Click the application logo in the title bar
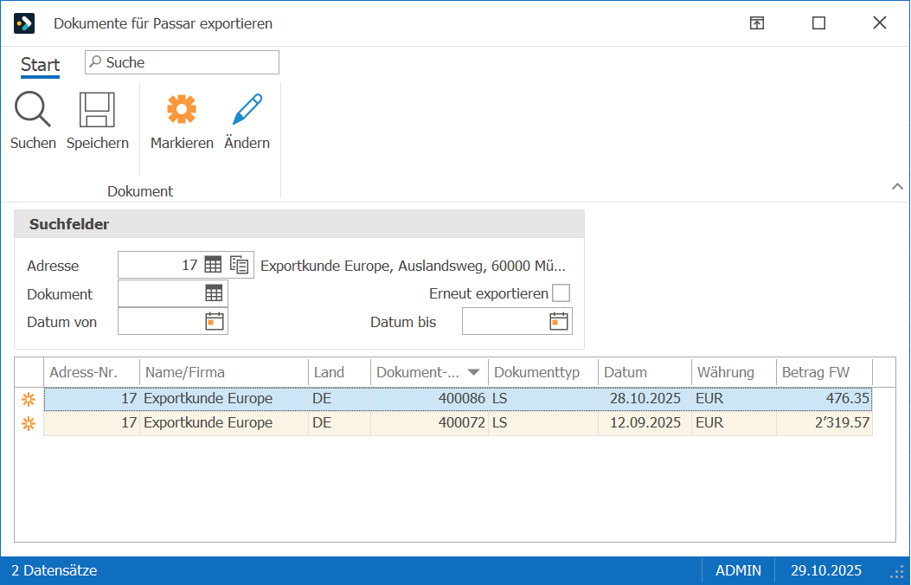 coord(24,23)
